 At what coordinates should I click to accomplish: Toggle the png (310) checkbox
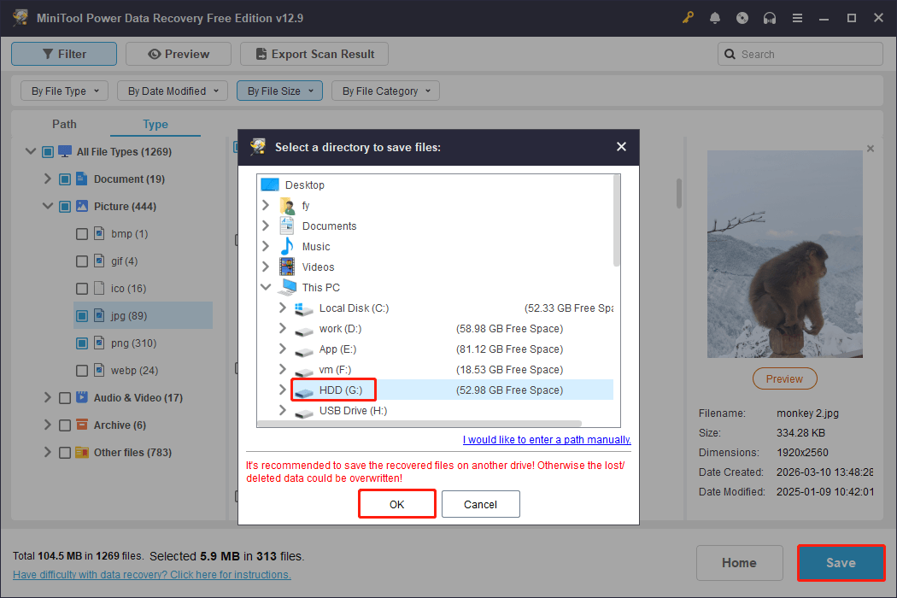(82, 343)
